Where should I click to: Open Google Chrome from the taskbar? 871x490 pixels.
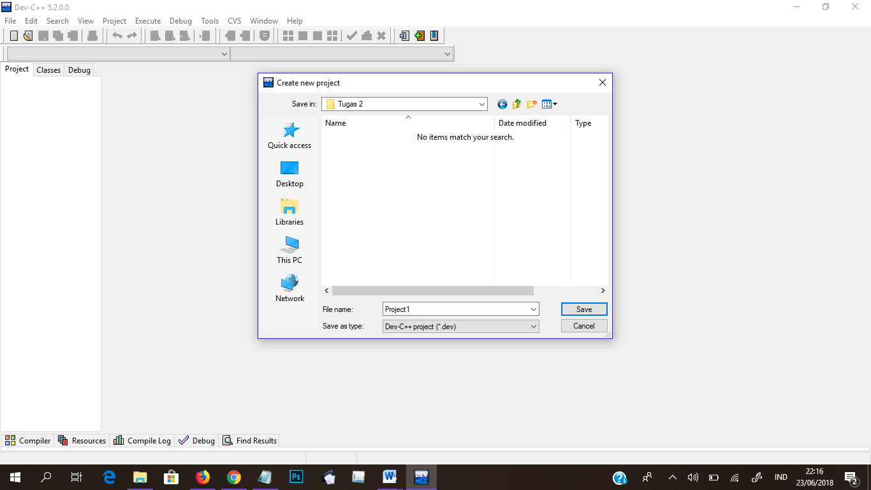pyautogui.click(x=234, y=477)
